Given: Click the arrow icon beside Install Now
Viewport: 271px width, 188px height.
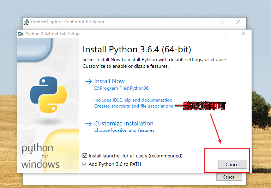Looking at the screenshot, I should (x=89, y=82).
